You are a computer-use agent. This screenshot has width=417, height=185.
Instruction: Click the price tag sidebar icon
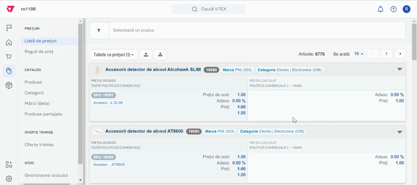coord(9,71)
